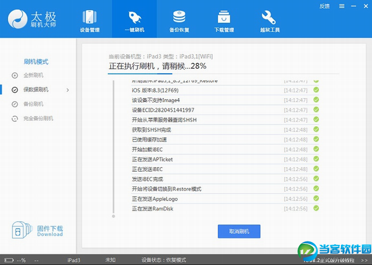Select the 一键刷机 rocket icon tab
This screenshot has width=372, height=265.
pyautogui.click(x=135, y=20)
